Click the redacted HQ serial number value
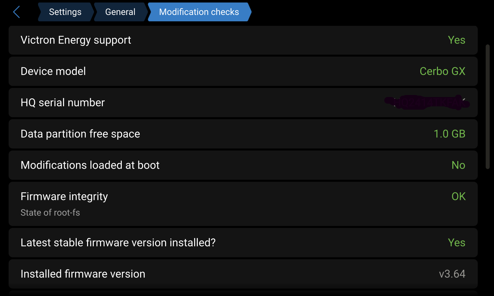The height and width of the screenshot is (296, 494). click(428, 103)
